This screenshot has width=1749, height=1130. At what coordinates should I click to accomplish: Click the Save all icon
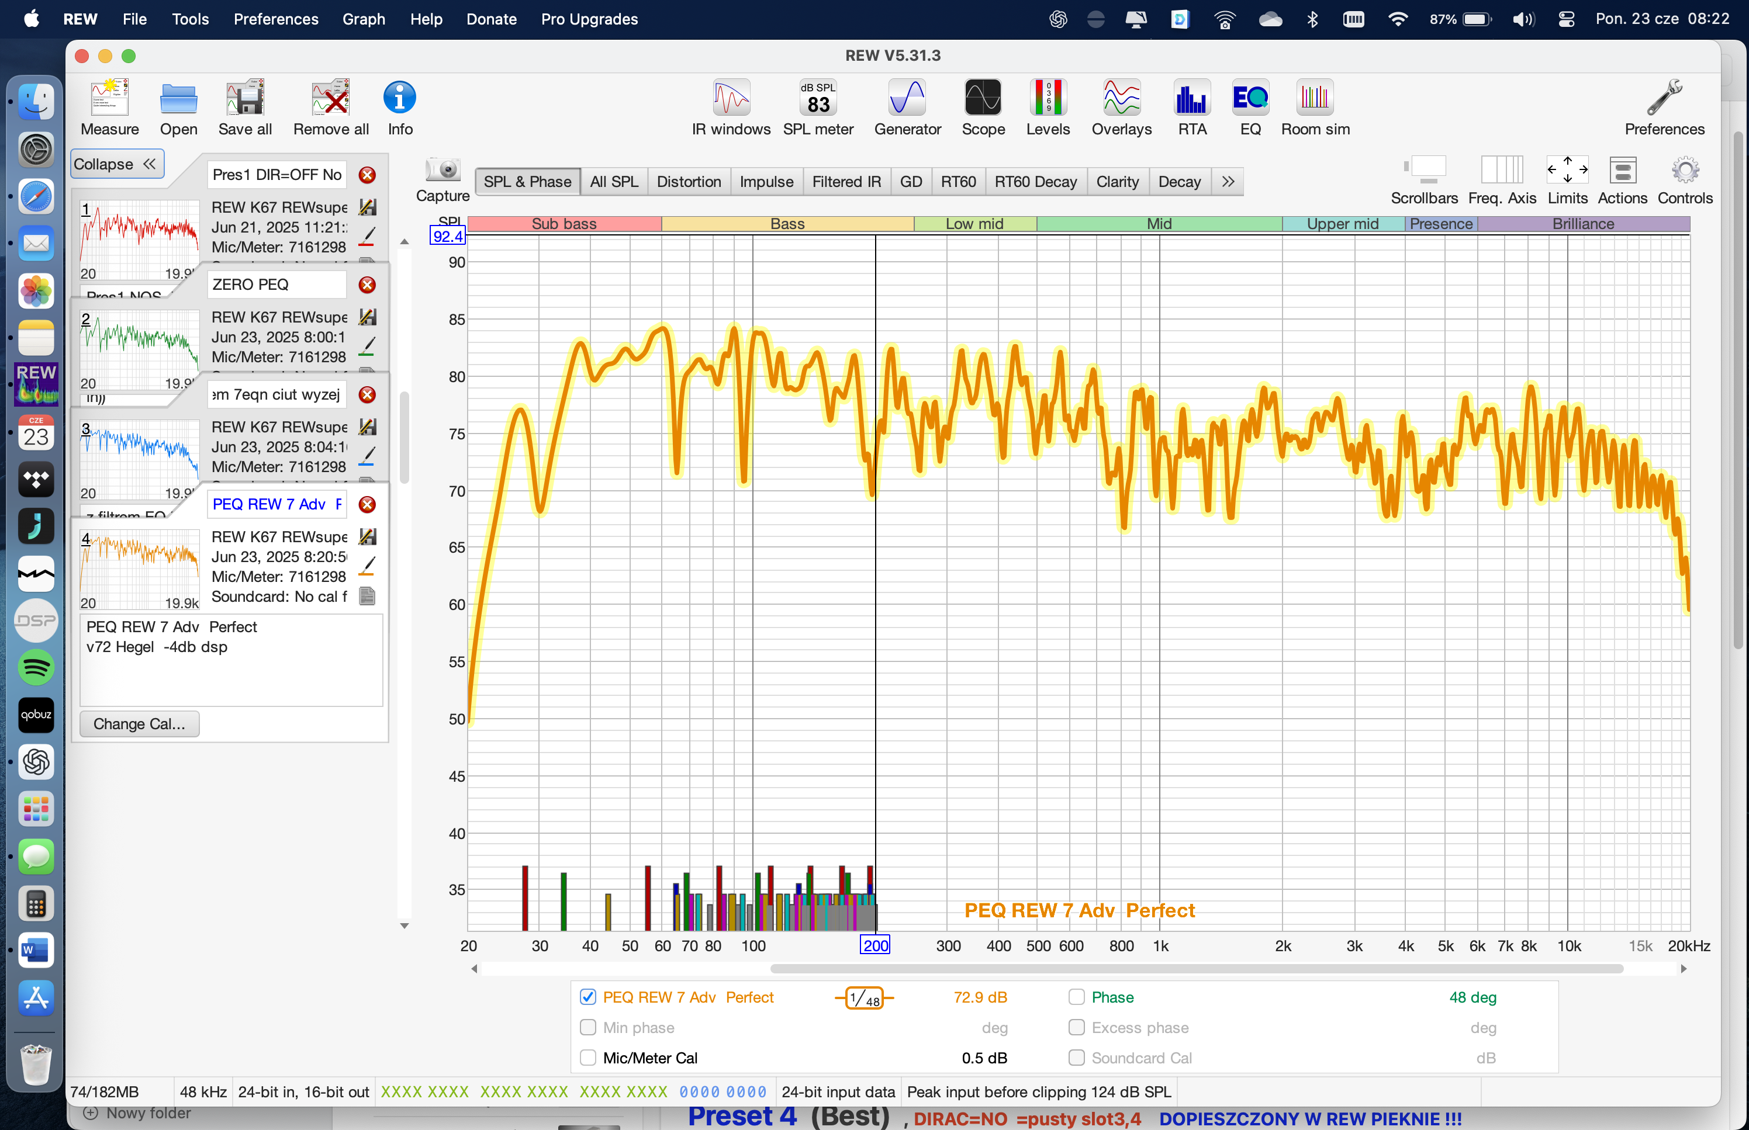pyautogui.click(x=245, y=108)
